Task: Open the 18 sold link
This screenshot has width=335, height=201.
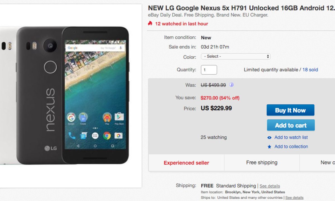Action: pos(310,70)
